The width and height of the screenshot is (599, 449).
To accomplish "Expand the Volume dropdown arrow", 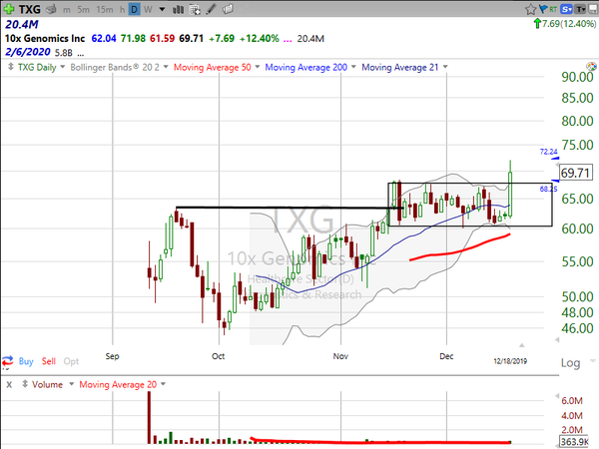I will [x=71, y=384].
